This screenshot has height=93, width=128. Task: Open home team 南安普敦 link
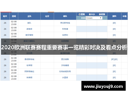[29, 35]
